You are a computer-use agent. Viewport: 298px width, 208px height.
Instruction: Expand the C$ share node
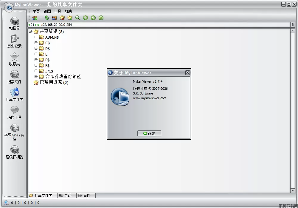[x=36, y=43]
